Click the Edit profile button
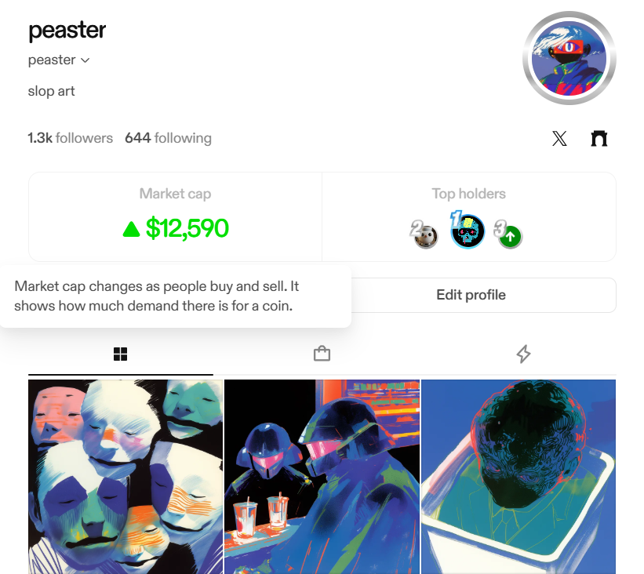 click(x=471, y=295)
